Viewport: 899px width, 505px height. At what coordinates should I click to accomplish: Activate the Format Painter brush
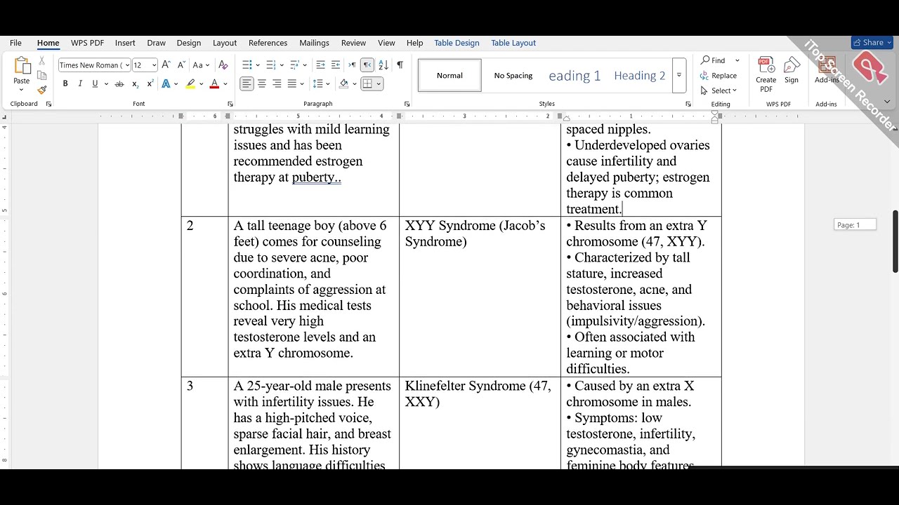[x=42, y=90]
